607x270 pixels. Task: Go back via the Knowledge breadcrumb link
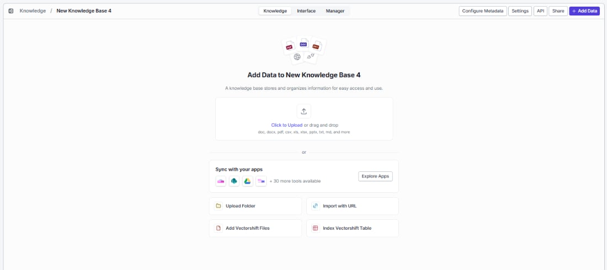click(33, 11)
